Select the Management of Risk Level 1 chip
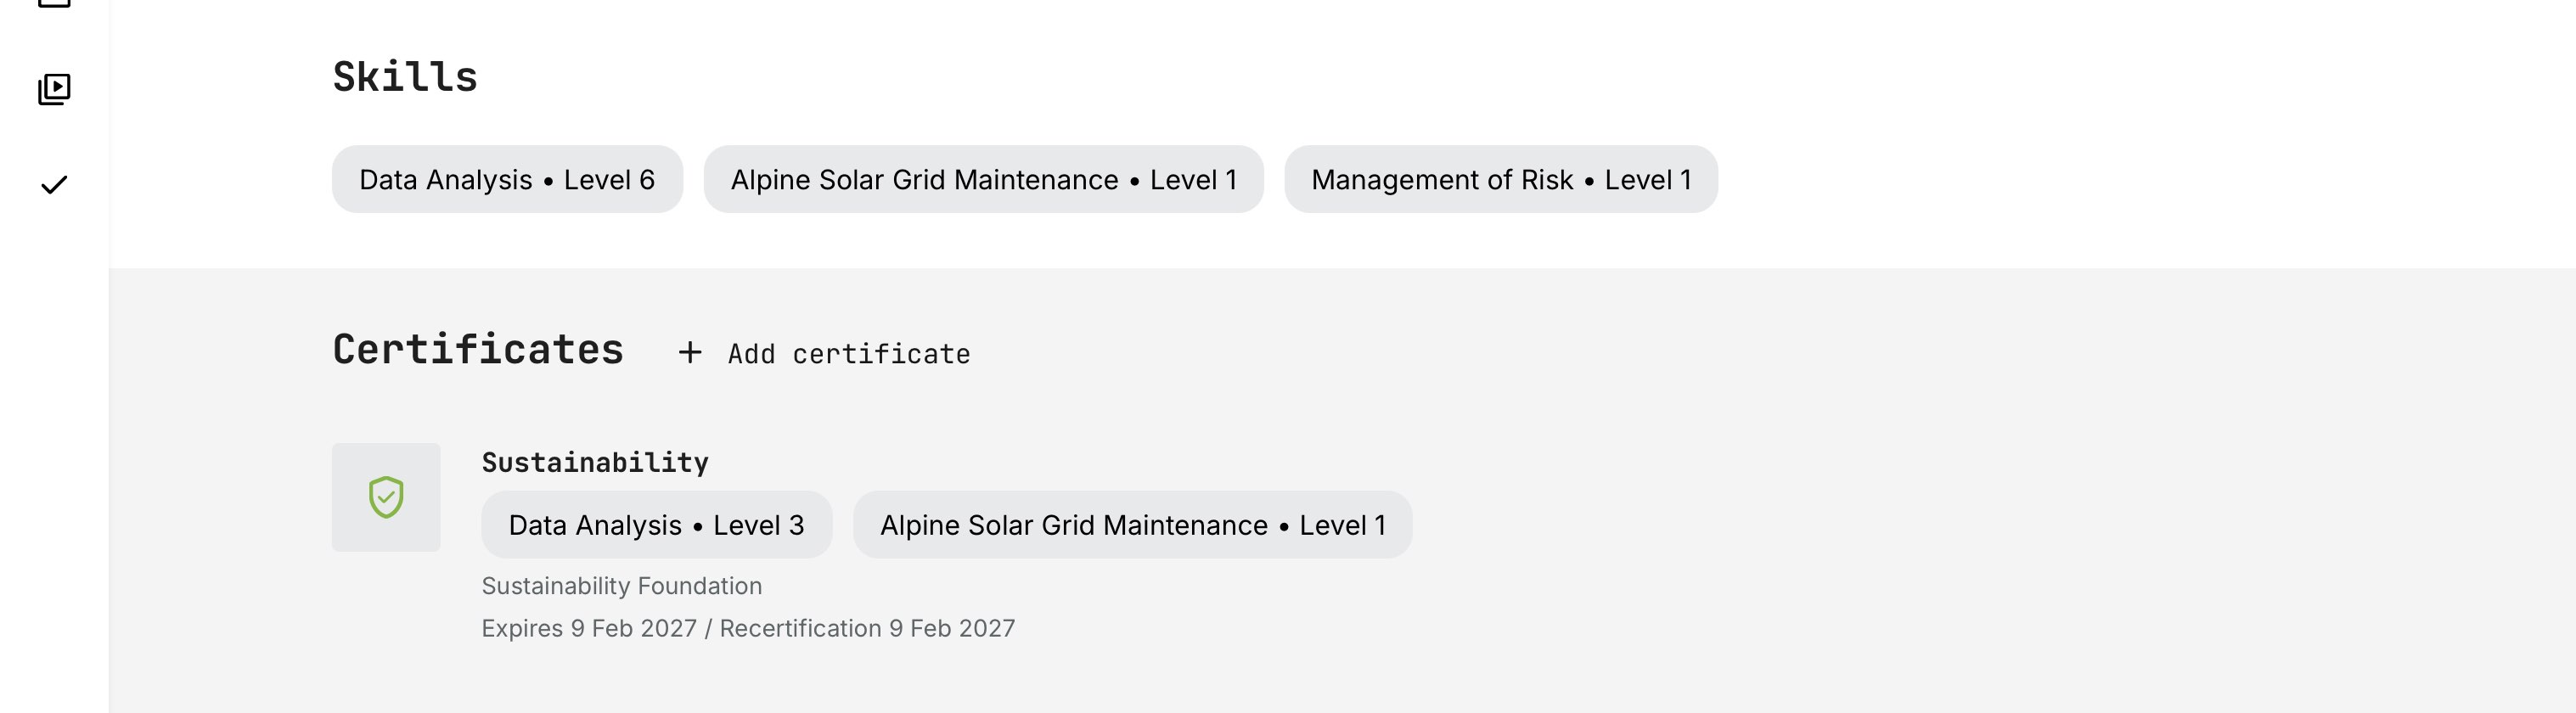 [1502, 179]
